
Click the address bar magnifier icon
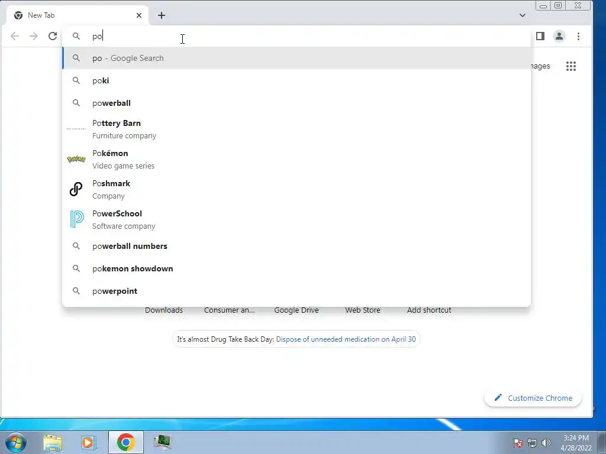click(76, 36)
